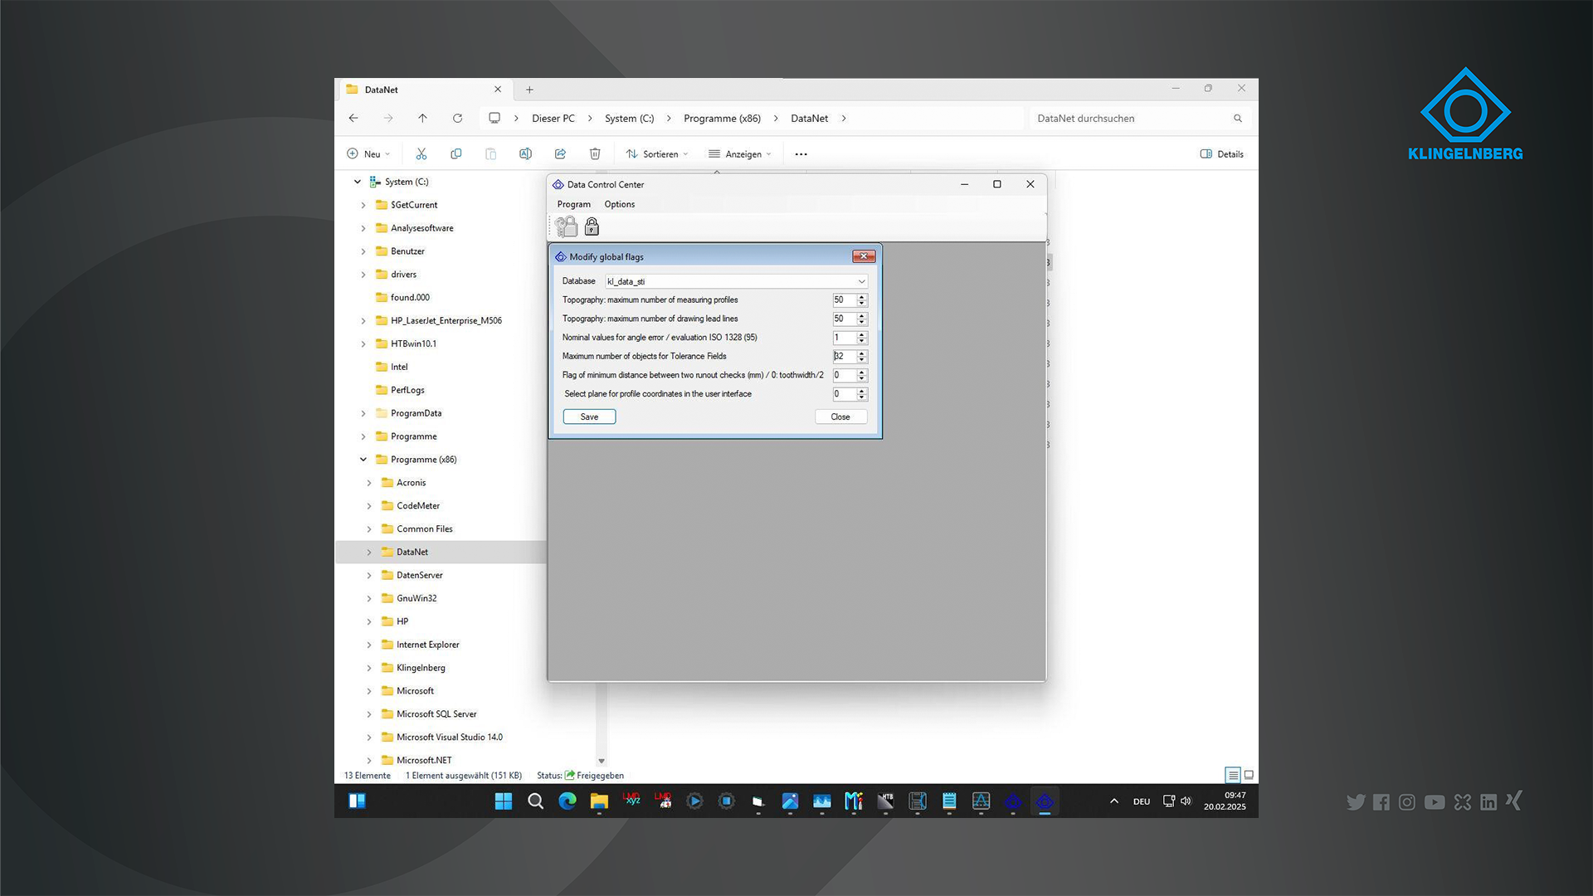The height and width of the screenshot is (896, 1593).
Task: Collapse the System (C:) tree node
Action: tap(358, 182)
